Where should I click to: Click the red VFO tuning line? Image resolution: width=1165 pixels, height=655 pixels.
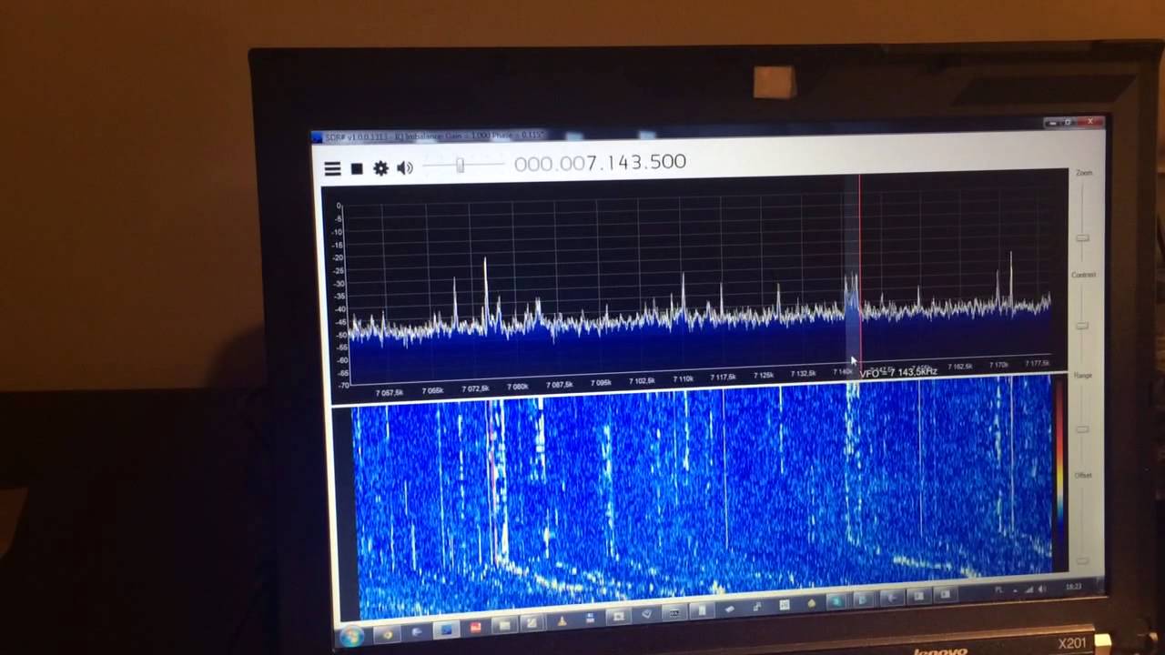click(859, 273)
